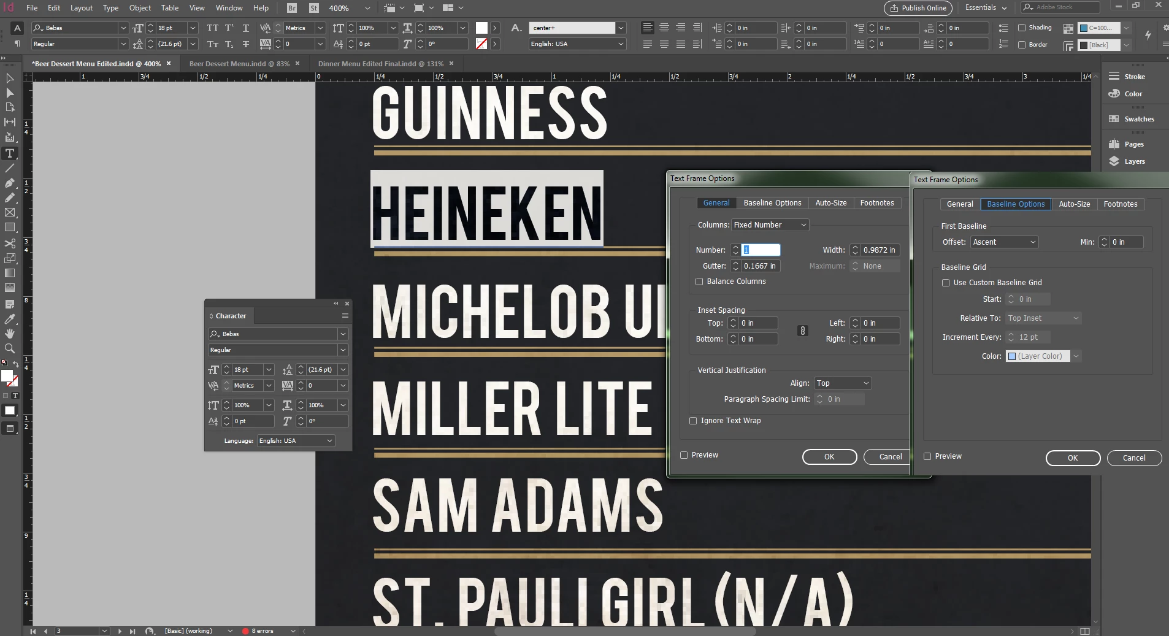Cancel the Baseline Options dialog
The width and height of the screenshot is (1169, 636).
pyautogui.click(x=1134, y=458)
